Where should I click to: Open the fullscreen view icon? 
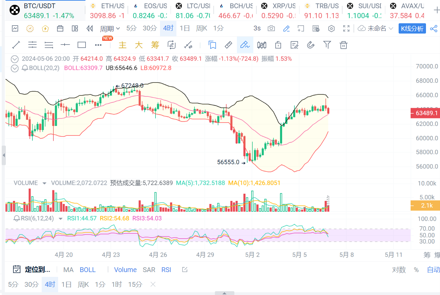pos(346,28)
